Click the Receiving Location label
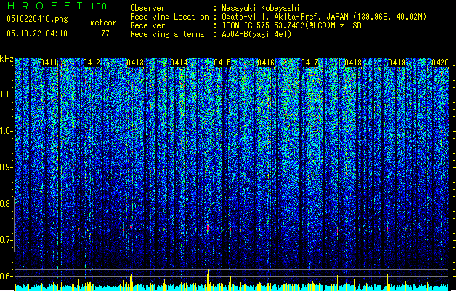457x291 pixels. pos(169,17)
